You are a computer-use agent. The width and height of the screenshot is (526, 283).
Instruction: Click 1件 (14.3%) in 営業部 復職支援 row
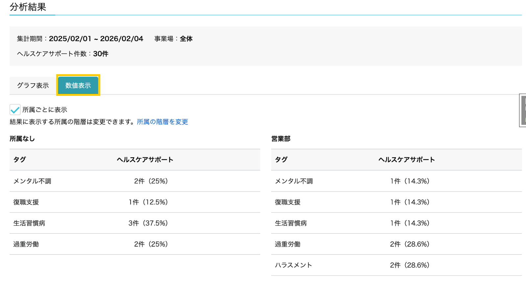[x=410, y=202]
